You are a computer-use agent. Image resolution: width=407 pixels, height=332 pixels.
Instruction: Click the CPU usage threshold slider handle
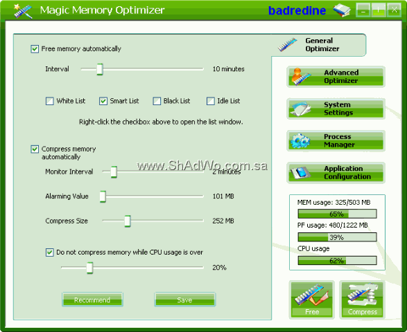[89, 268]
